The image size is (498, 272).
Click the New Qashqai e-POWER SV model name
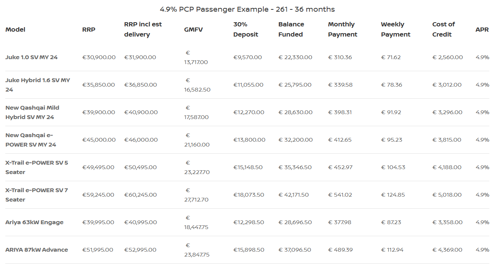point(31,140)
